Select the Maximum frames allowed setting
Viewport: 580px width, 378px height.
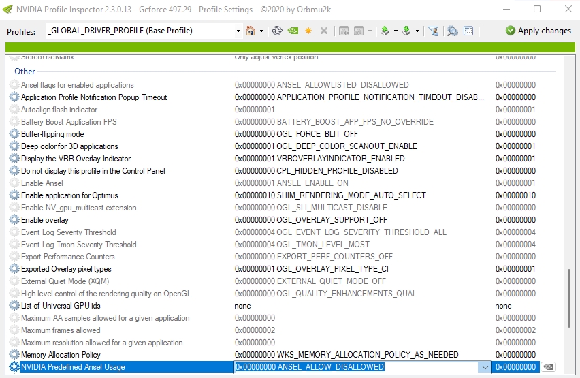pos(61,330)
